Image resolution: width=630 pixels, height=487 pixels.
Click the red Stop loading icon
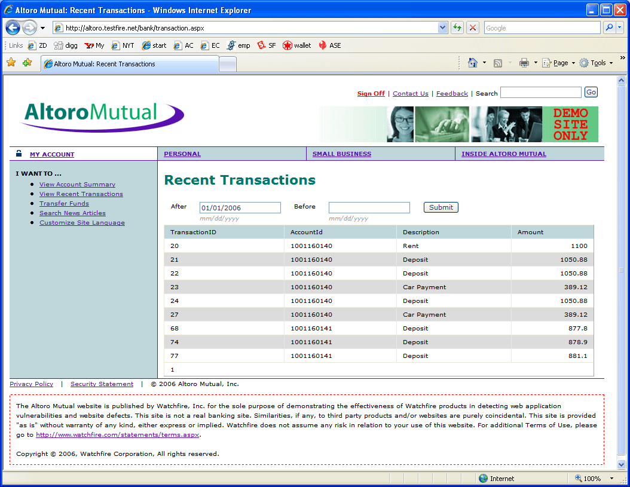[473, 27]
